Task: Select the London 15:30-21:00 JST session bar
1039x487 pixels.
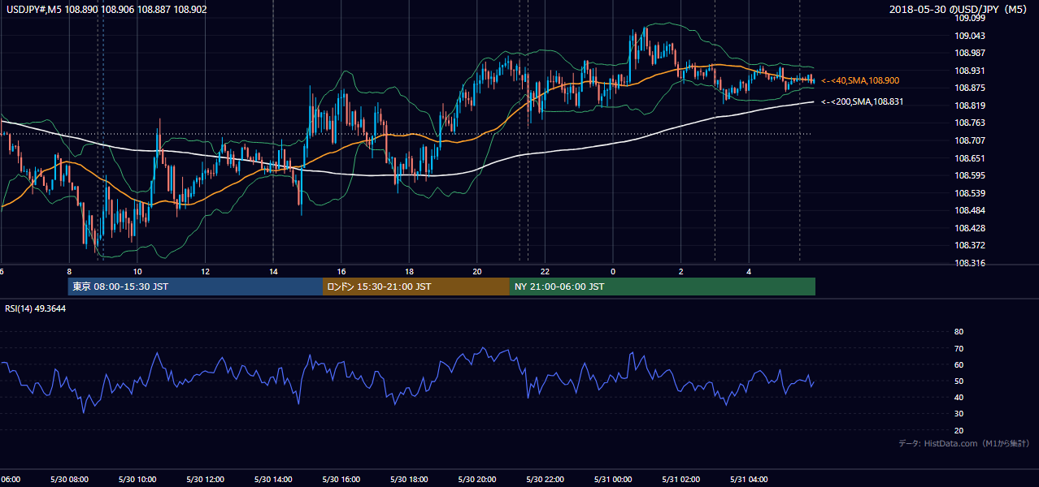Action: 416,287
